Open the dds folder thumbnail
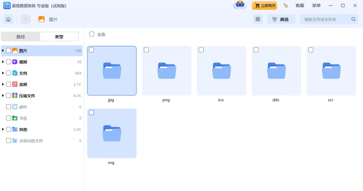 pos(276,71)
